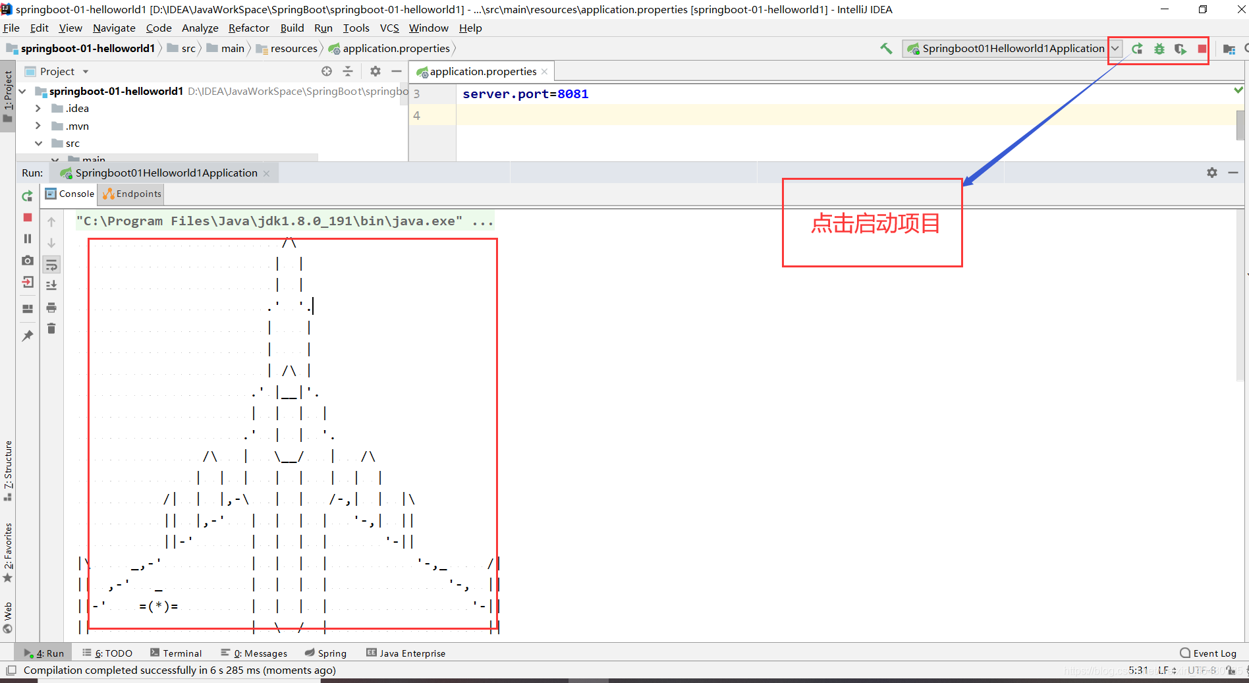The height and width of the screenshot is (683, 1249).
Task: Click the Exit icon in Run sidebar
Action: [x=28, y=282]
